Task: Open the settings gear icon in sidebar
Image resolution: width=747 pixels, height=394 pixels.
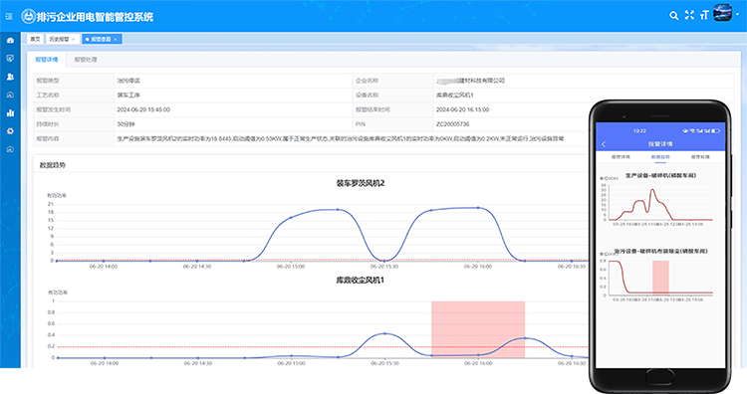Action: [10, 131]
